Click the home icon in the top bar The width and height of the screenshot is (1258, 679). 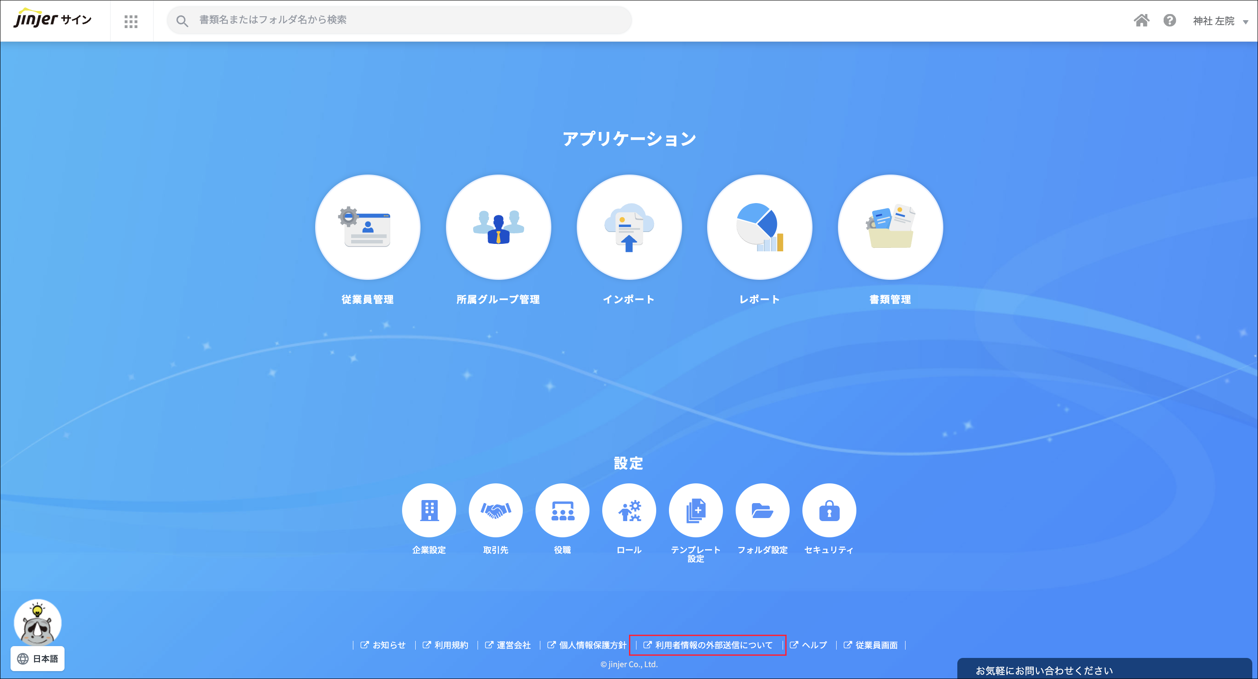pos(1142,21)
